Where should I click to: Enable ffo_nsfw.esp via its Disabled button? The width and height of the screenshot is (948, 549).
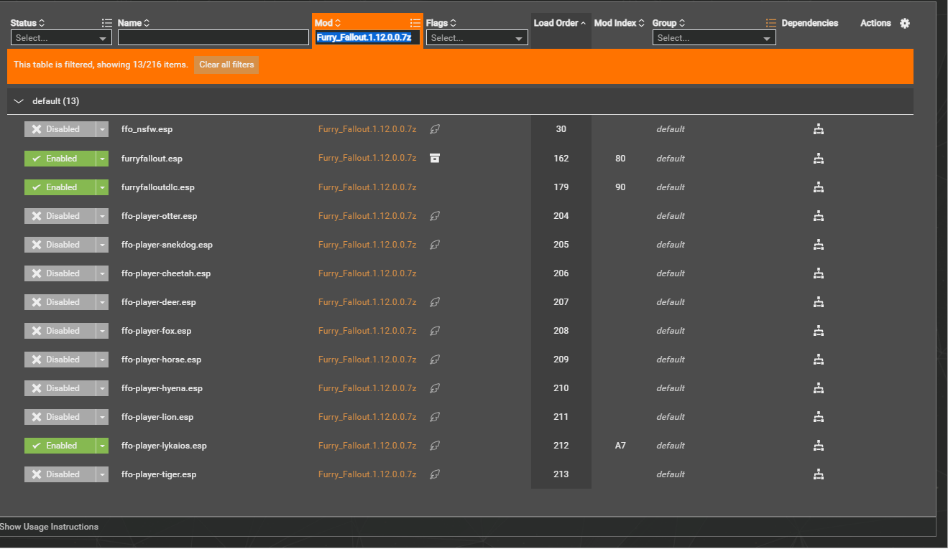tap(60, 129)
